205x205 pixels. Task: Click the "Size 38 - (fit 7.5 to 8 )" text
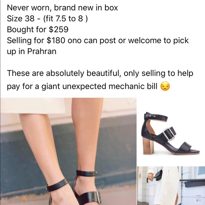(x=47, y=19)
